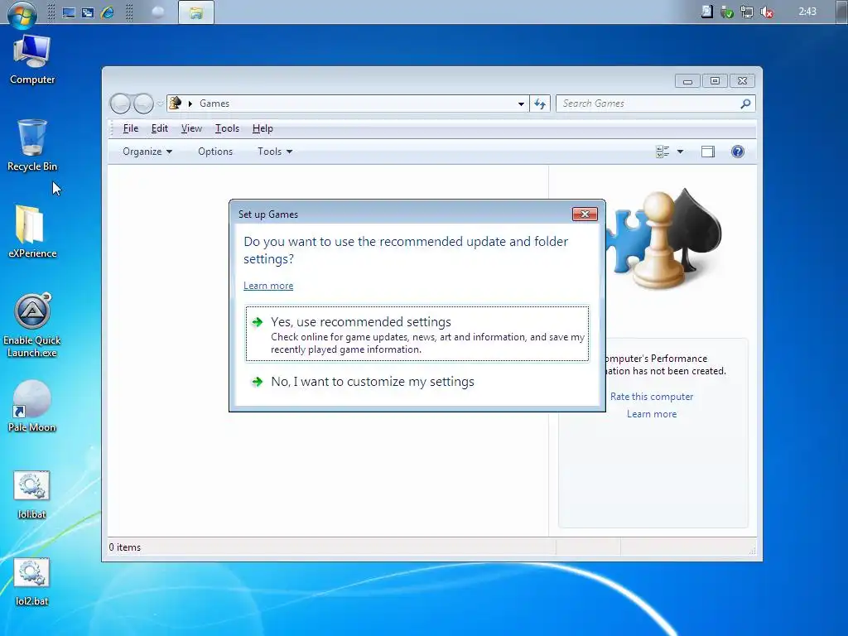Open the view options dropdown arrow
The image size is (848, 636).
point(681,152)
